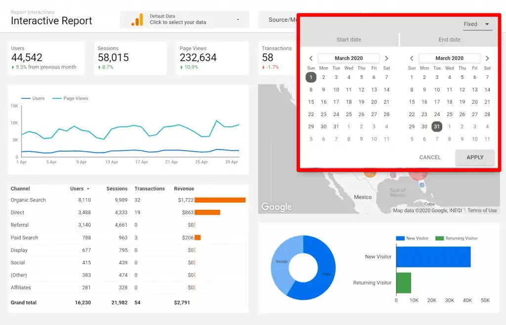The width and height of the screenshot is (506, 325).
Task: Click the previous month chevron under End date
Action: (x=412, y=58)
